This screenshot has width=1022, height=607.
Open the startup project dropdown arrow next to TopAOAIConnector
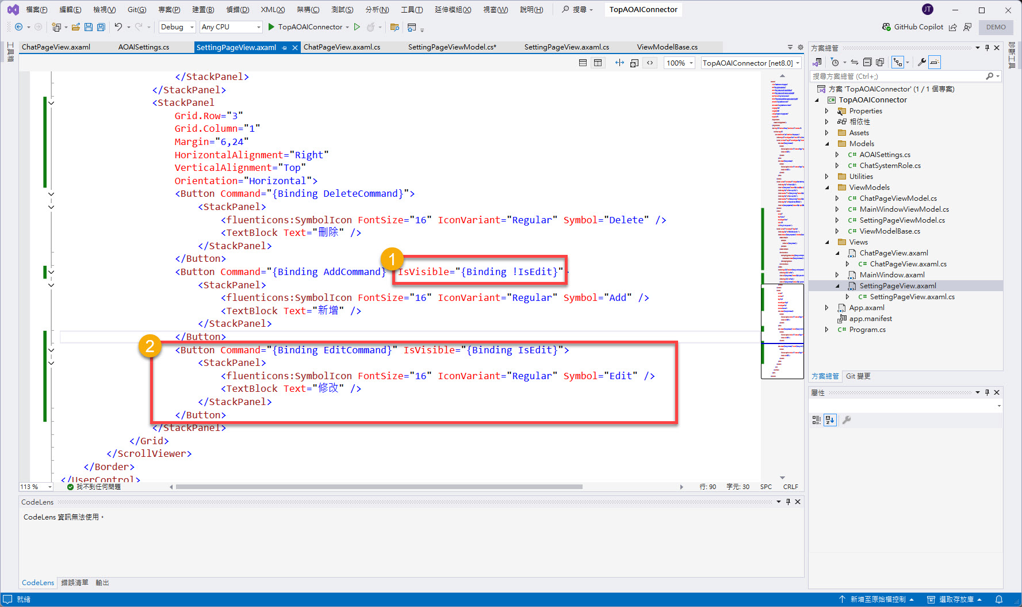pyautogui.click(x=347, y=27)
